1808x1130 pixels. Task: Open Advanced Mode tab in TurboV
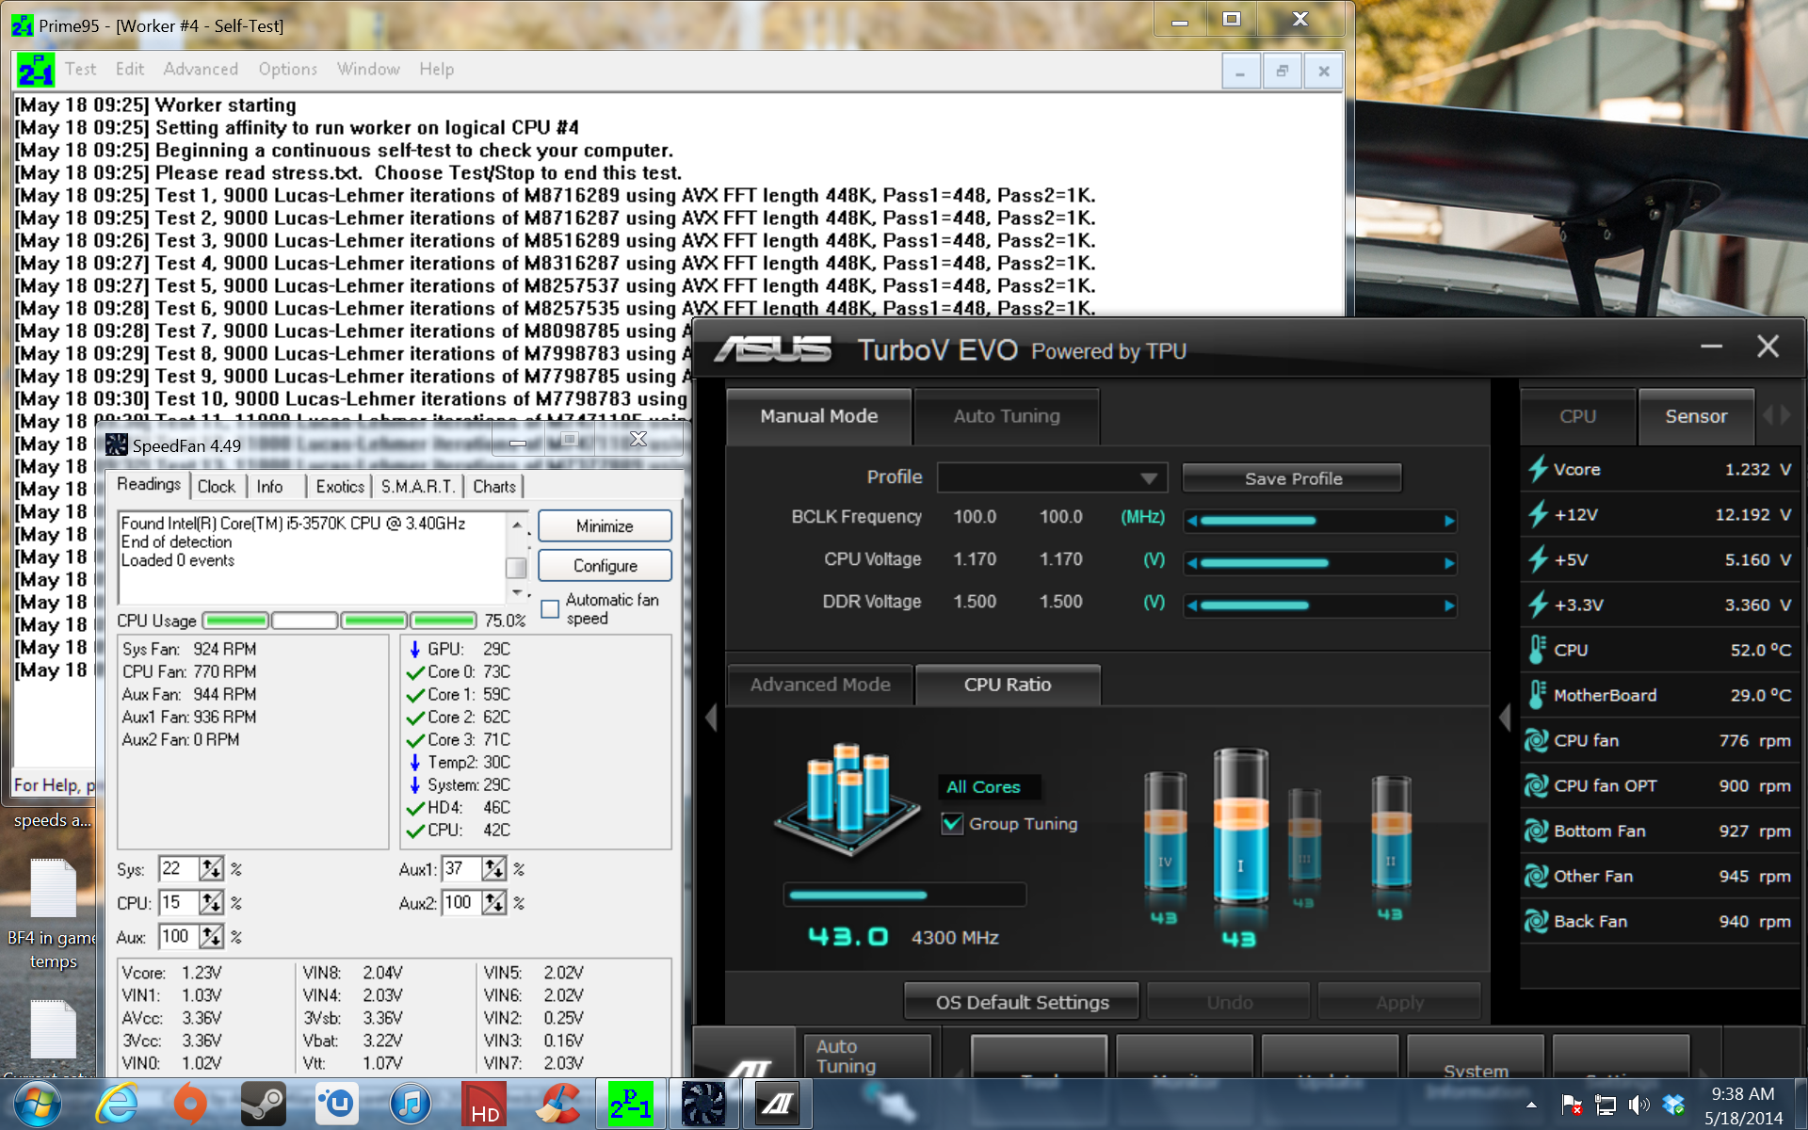coord(820,685)
